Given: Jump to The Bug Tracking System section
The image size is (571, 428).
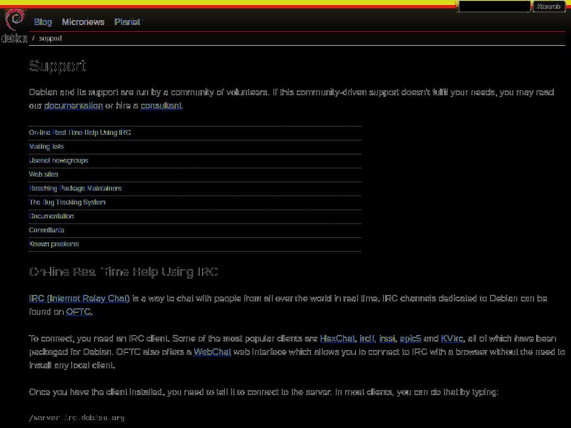Looking at the screenshot, I should click(67, 202).
